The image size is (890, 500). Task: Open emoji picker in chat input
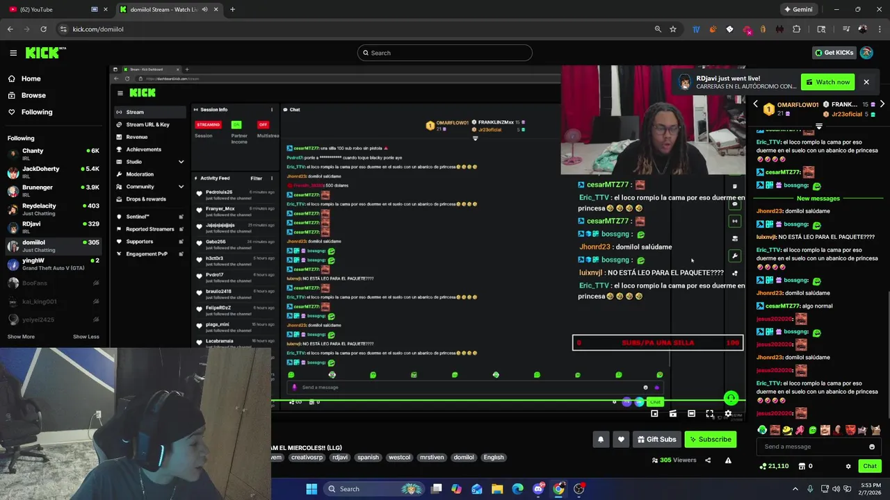coord(872,447)
